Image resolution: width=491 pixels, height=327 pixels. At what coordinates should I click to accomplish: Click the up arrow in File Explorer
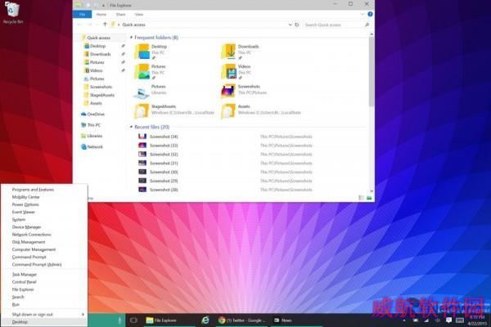pyautogui.click(x=105, y=25)
